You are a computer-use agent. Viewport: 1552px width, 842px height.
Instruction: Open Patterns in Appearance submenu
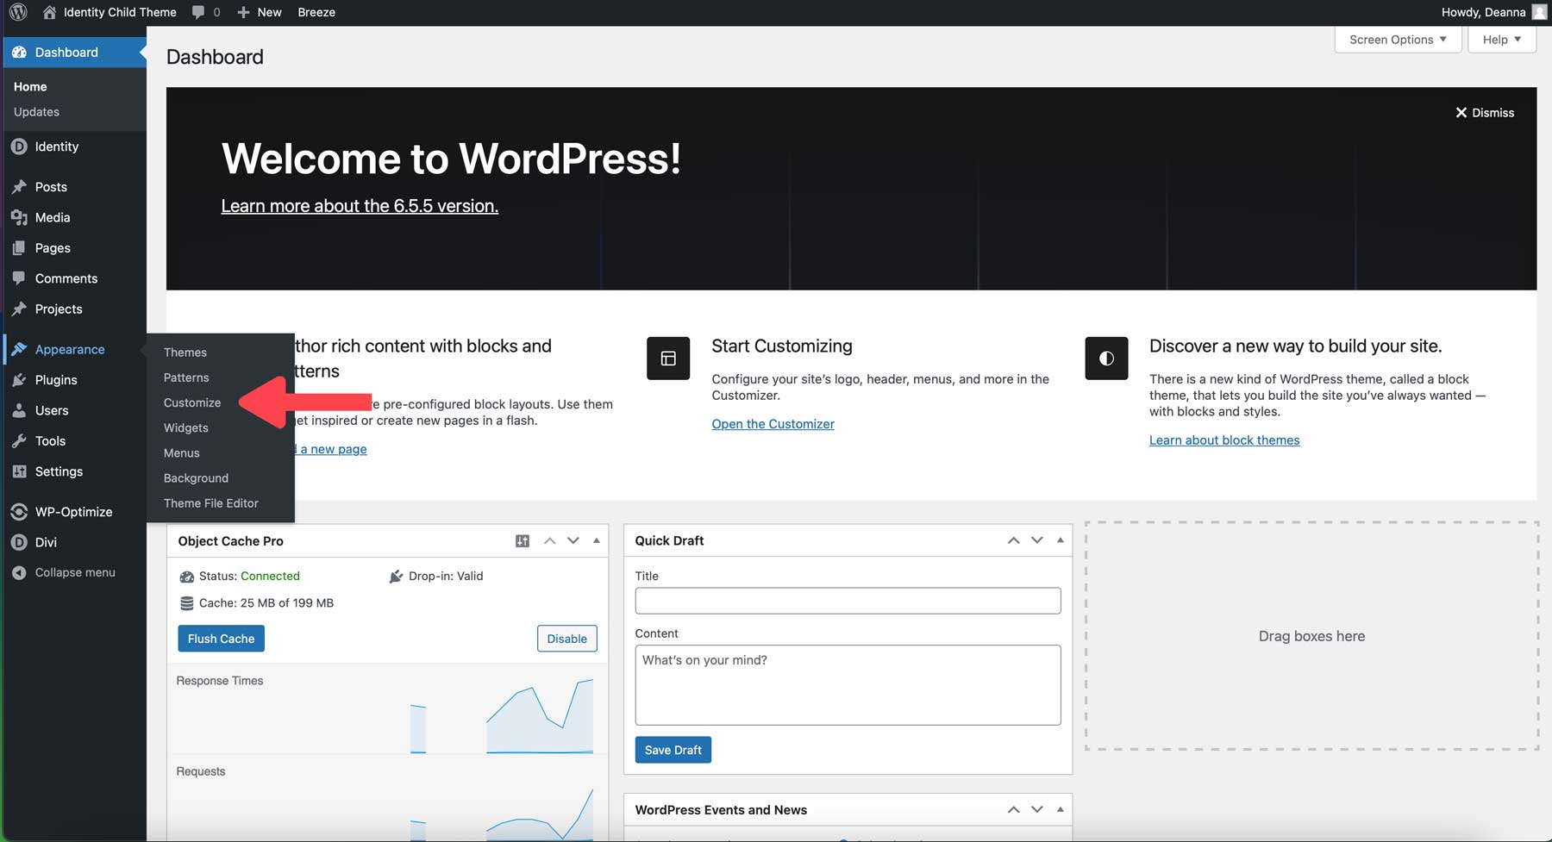186,377
